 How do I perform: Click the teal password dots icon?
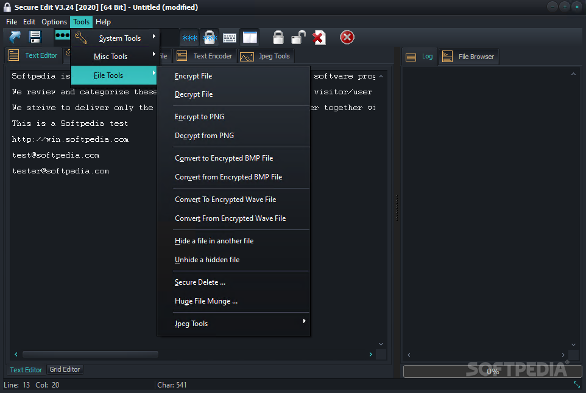click(62, 35)
